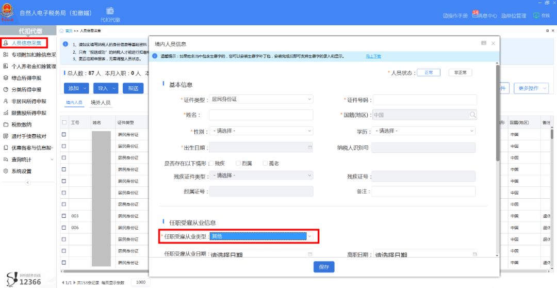The height and width of the screenshot is (288, 557).
Task: Open the 操作手册 manual icon
Action: (x=445, y=15)
